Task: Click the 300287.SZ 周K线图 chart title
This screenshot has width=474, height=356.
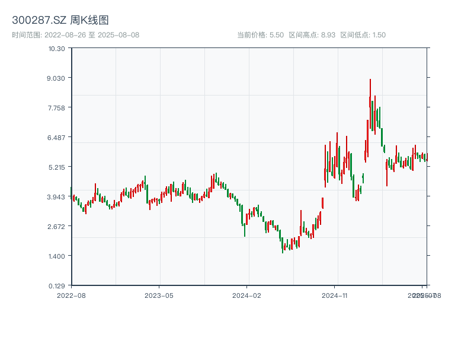Action: point(60,21)
